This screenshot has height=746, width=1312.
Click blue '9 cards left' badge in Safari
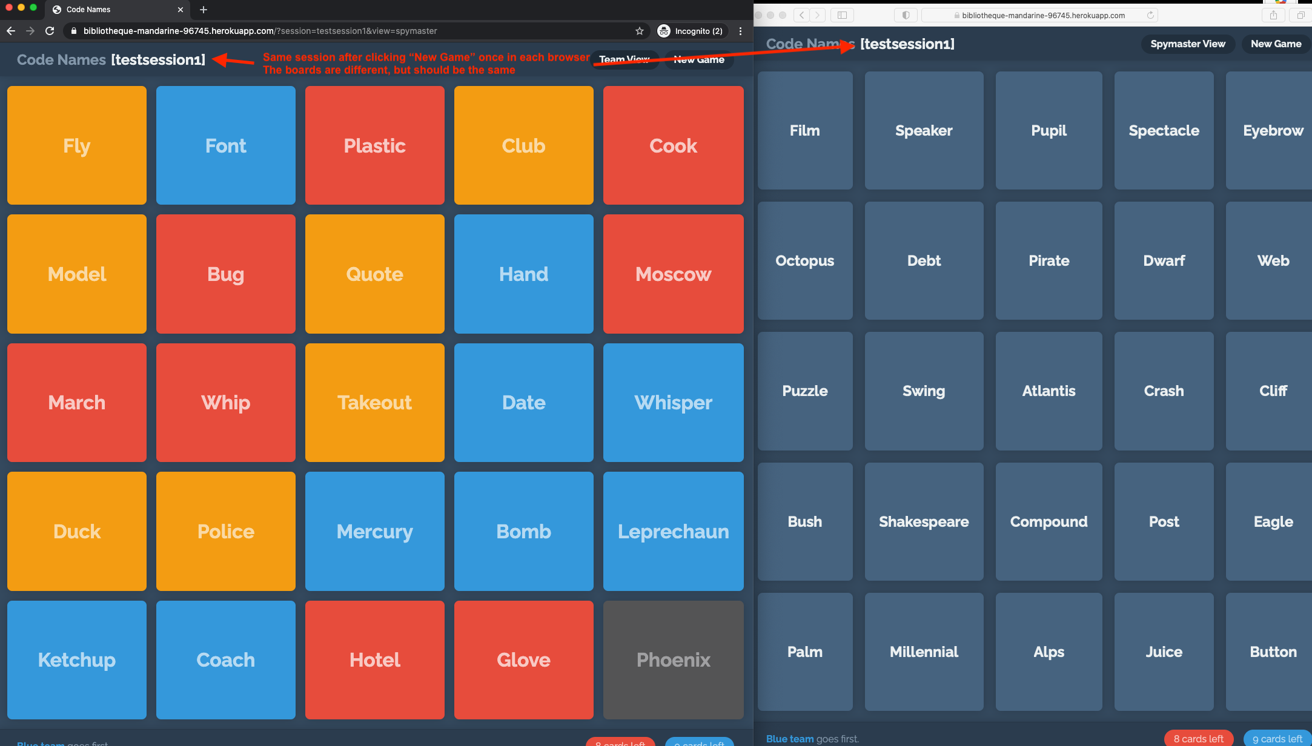pos(1277,738)
